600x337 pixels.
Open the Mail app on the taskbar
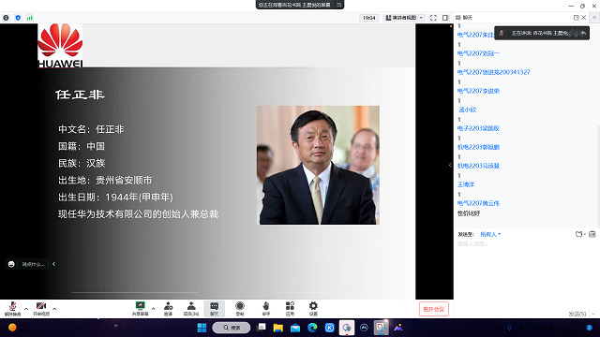pos(295,328)
